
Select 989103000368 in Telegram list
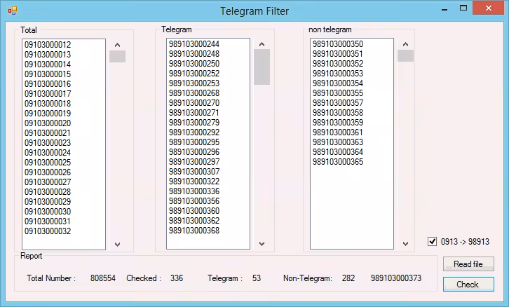(194, 231)
